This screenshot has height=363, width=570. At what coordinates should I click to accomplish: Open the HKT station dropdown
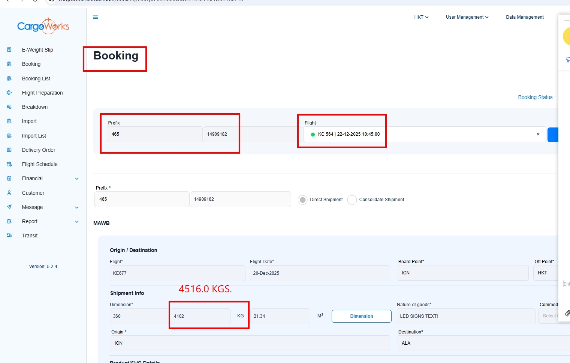coord(421,17)
